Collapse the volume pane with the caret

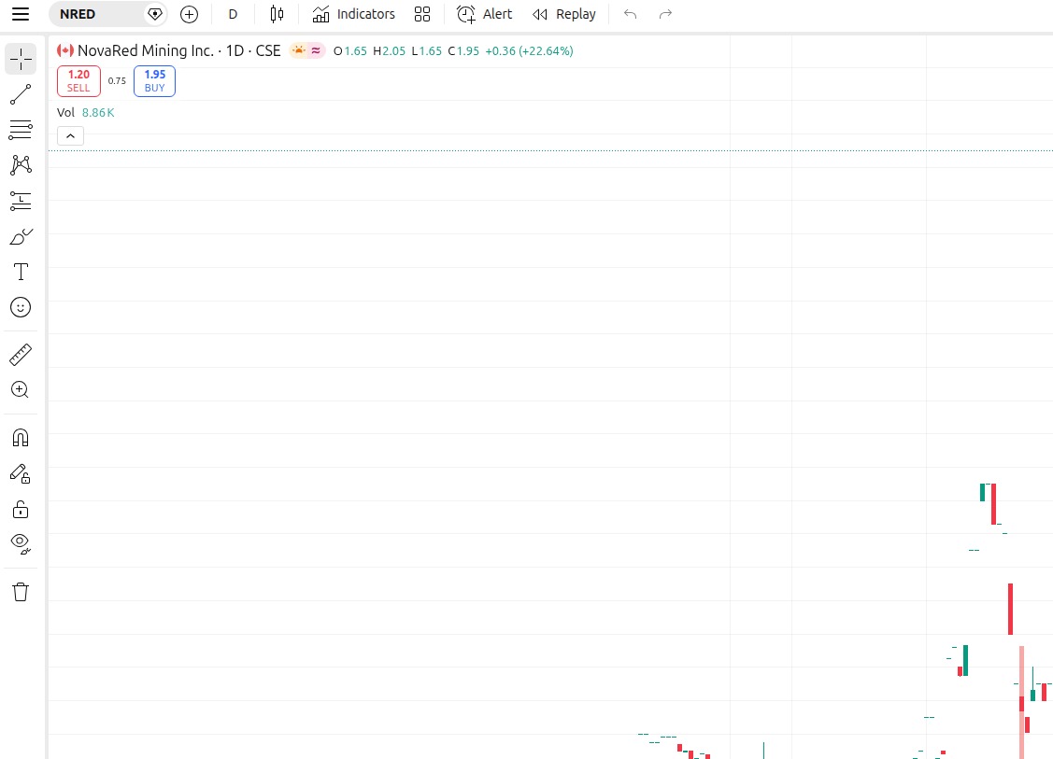coord(70,135)
